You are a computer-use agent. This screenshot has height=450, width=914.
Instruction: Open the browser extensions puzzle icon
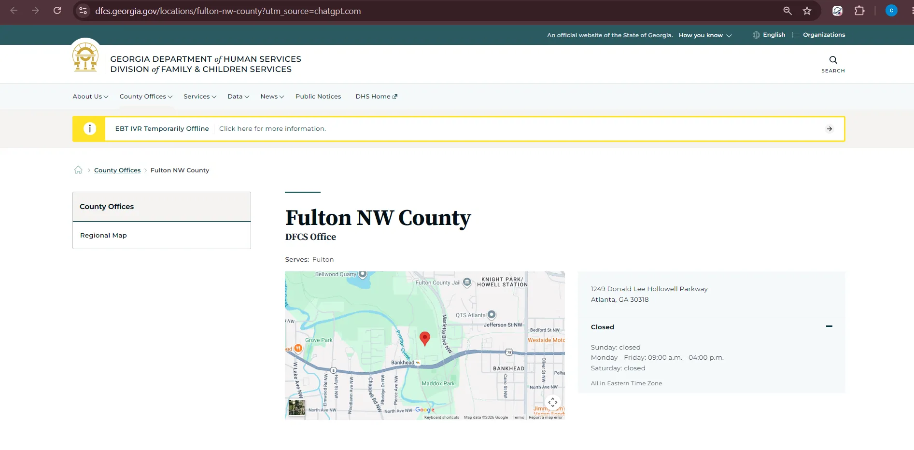(x=859, y=11)
